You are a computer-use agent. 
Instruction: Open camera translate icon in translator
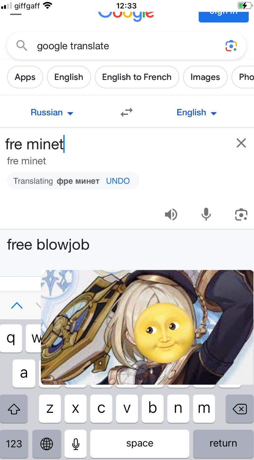[241, 215]
